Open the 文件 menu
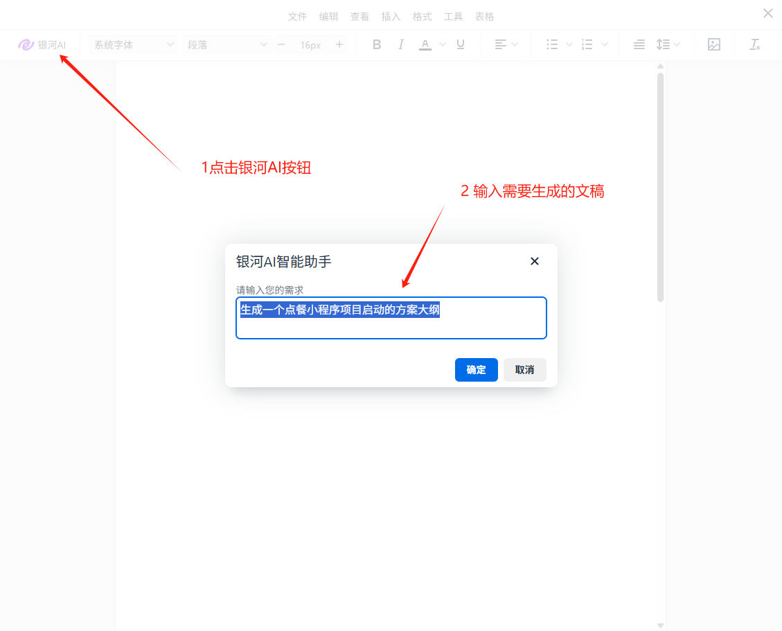The image size is (782, 631). click(297, 17)
